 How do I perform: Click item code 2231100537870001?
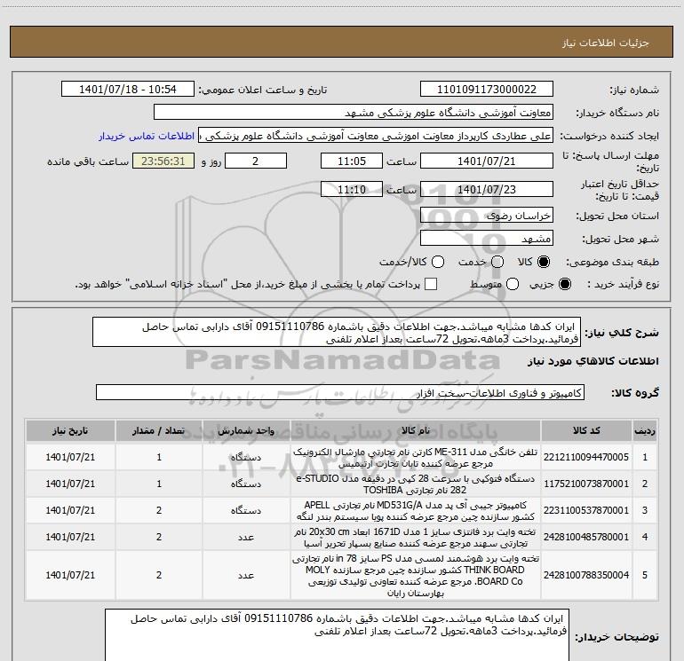586,510
